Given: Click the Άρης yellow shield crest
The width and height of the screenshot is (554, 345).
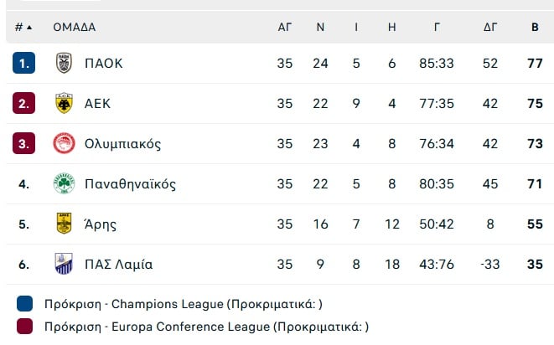Looking at the screenshot, I should pyautogui.click(x=64, y=224).
